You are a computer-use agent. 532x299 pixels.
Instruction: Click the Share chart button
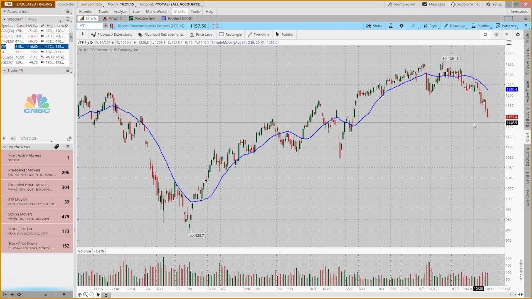374,26
